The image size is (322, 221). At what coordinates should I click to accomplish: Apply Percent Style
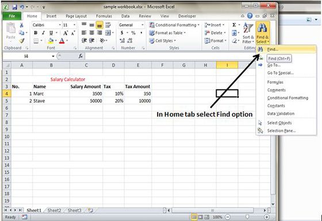133,33
